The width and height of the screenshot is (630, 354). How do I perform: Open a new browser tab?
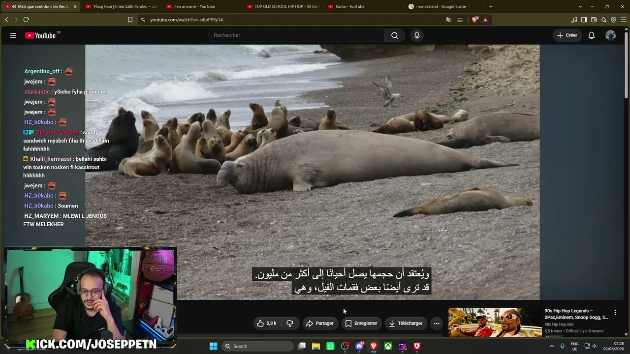point(491,6)
